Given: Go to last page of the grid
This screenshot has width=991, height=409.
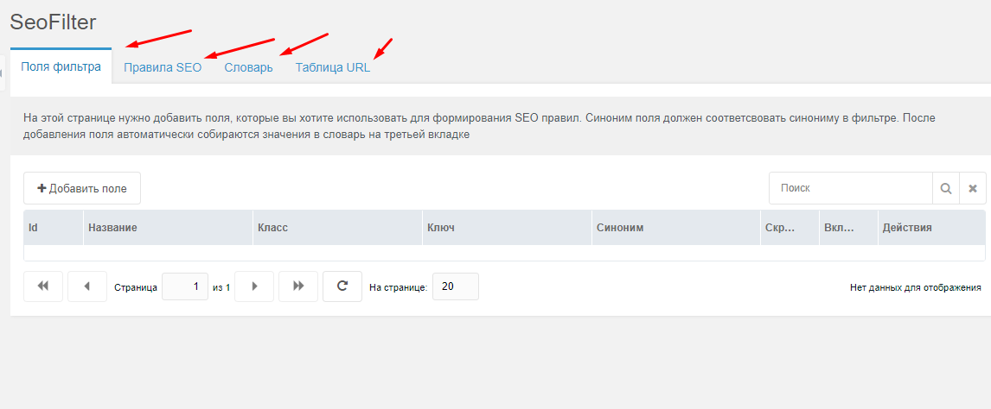Looking at the screenshot, I should (x=298, y=286).
